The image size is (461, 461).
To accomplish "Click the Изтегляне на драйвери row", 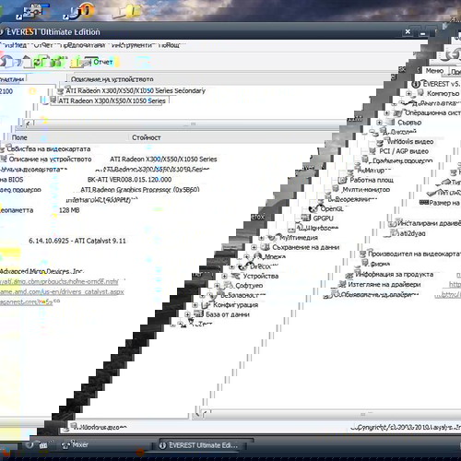I will coord(384,284).
